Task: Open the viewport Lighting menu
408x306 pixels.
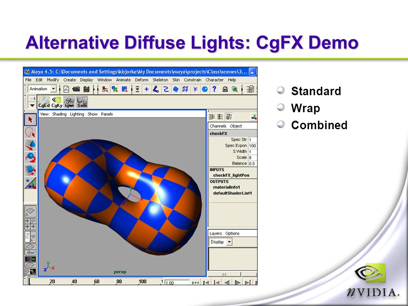Action: [77, 114]
